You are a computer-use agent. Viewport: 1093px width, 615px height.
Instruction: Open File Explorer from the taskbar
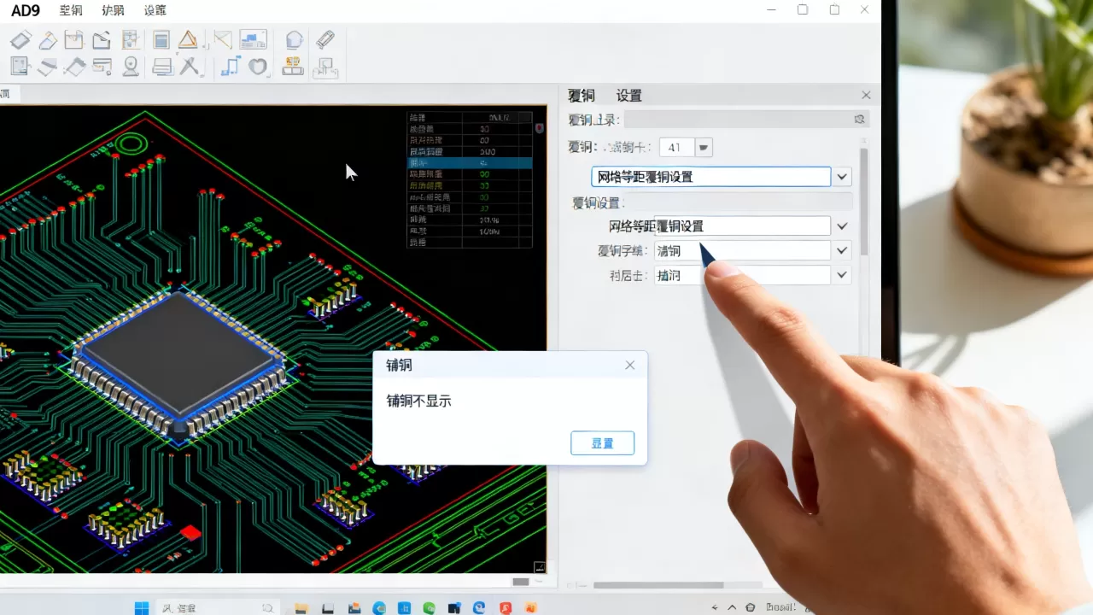click(x=301, y=607)
